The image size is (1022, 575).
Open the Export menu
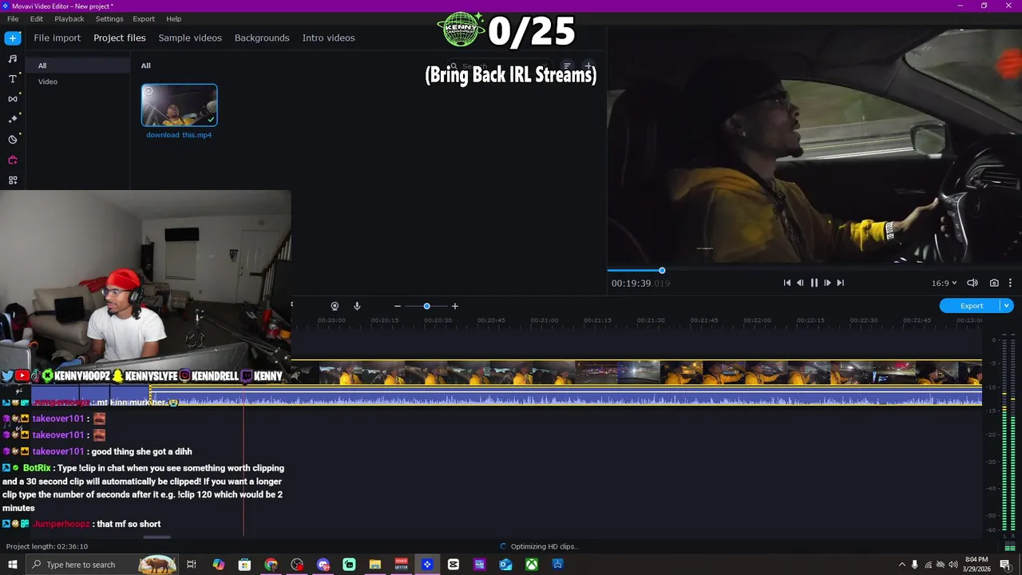144,18
